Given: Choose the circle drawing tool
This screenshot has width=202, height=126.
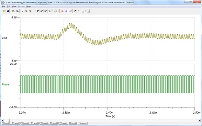Looking at the screenshot, I should pos(57,11).
